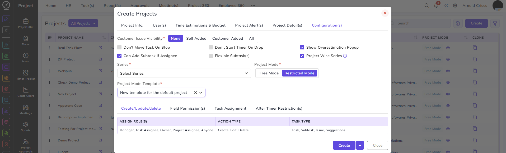506x153 pixels.
Task: Set Customer Issue Visibility to All
Action: click(x=251, y=38)
